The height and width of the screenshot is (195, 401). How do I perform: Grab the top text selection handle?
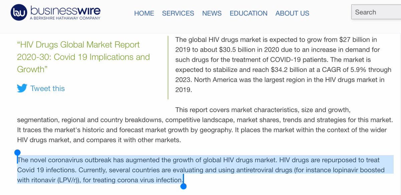click(17, 153)
